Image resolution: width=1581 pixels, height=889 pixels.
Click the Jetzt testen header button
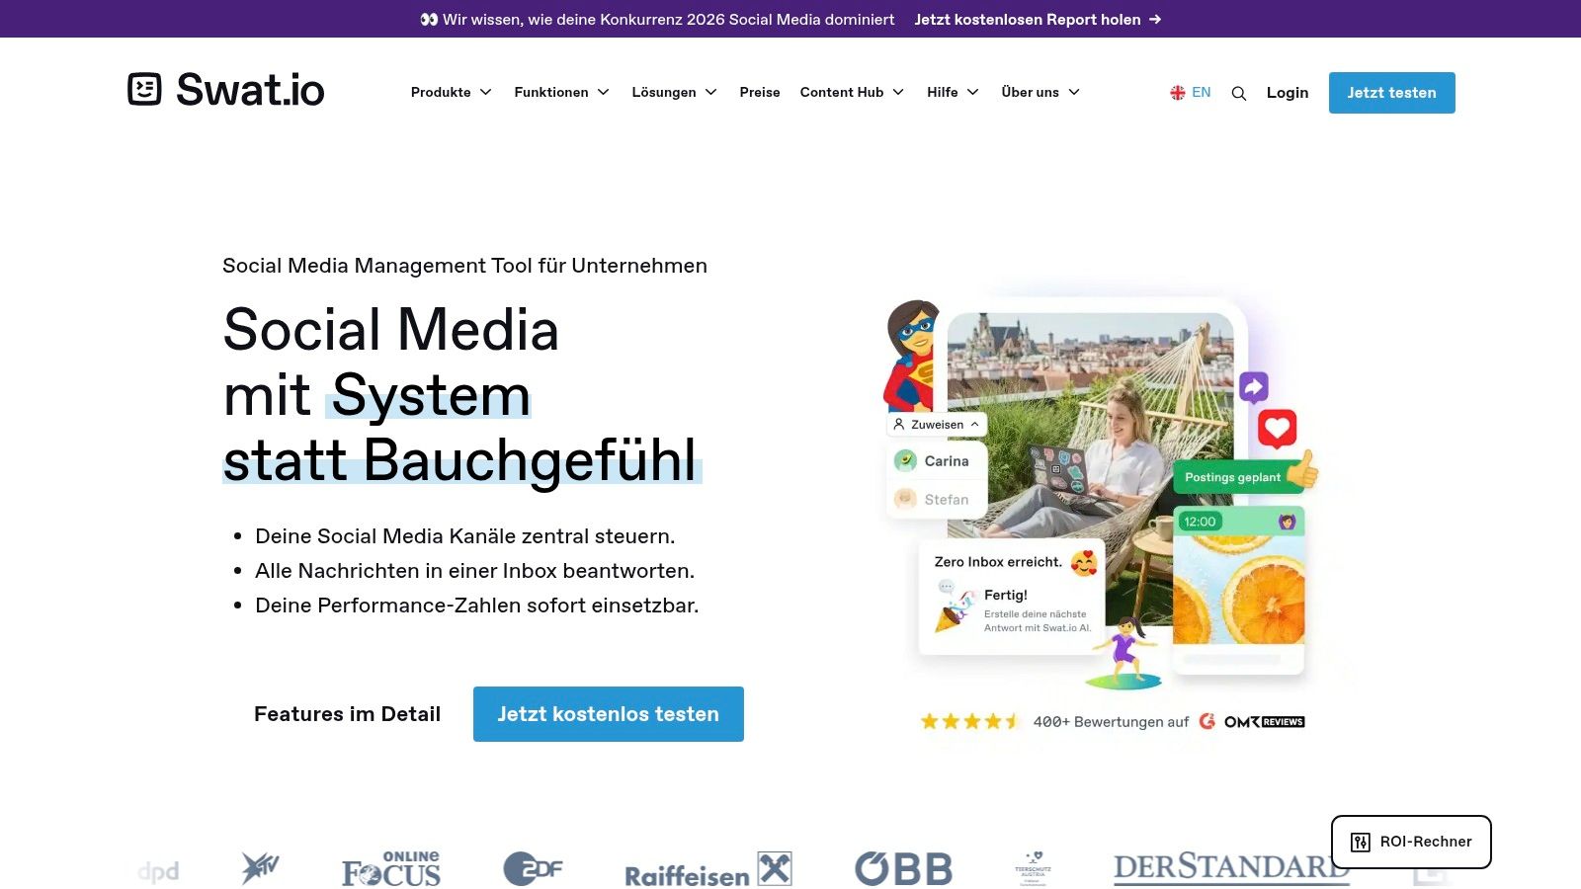[x=1391, y=93]
